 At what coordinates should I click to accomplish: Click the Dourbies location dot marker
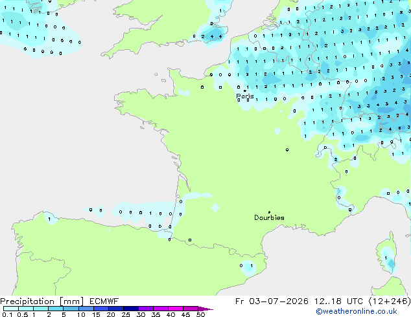pos(269,212)
